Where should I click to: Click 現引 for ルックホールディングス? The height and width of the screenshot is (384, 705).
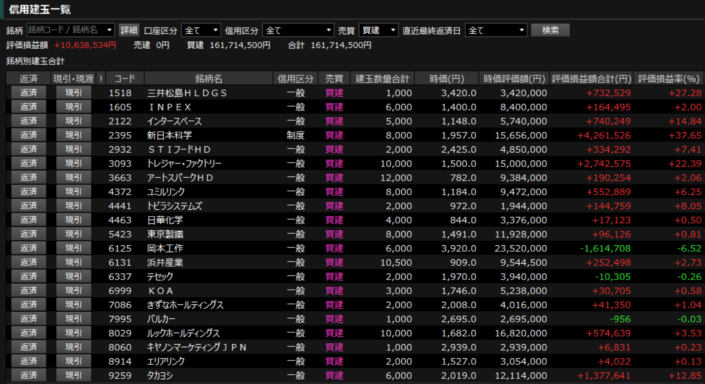click(73, 333)
